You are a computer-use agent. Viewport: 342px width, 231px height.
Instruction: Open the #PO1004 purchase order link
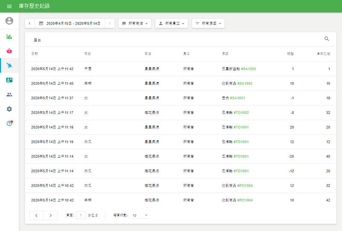245,200
